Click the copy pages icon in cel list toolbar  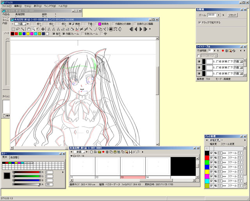111,152
